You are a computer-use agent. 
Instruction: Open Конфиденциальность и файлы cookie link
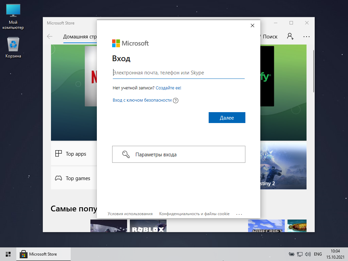coord(194,214)
